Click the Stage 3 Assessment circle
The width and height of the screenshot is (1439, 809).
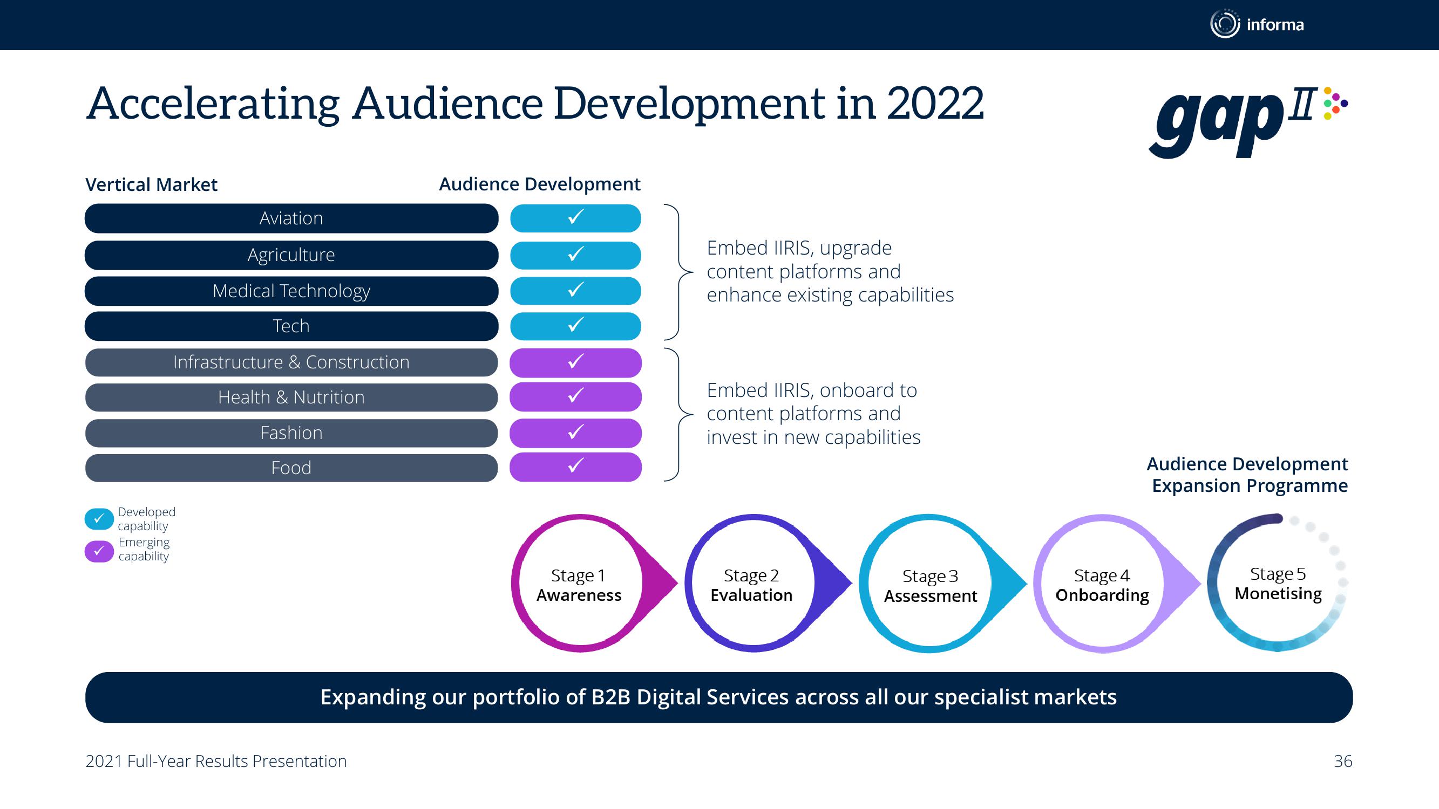click(x=929, y=584)
